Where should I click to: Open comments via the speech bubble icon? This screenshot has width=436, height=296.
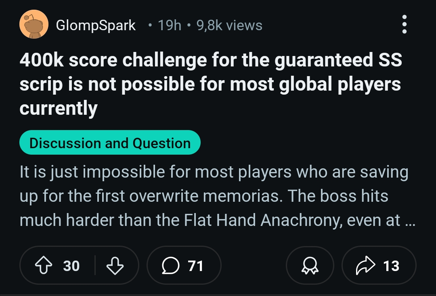pos(170,265)
